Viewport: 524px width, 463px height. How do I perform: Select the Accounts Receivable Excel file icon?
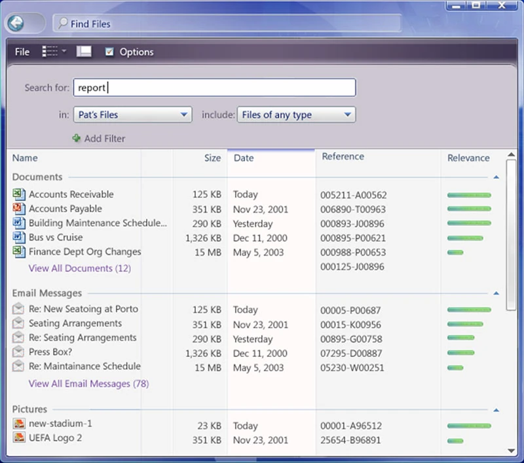tap(19, 194)
